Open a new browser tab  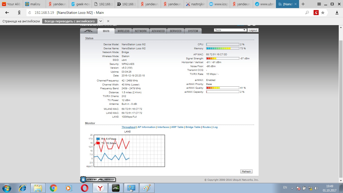pos(303,4)
